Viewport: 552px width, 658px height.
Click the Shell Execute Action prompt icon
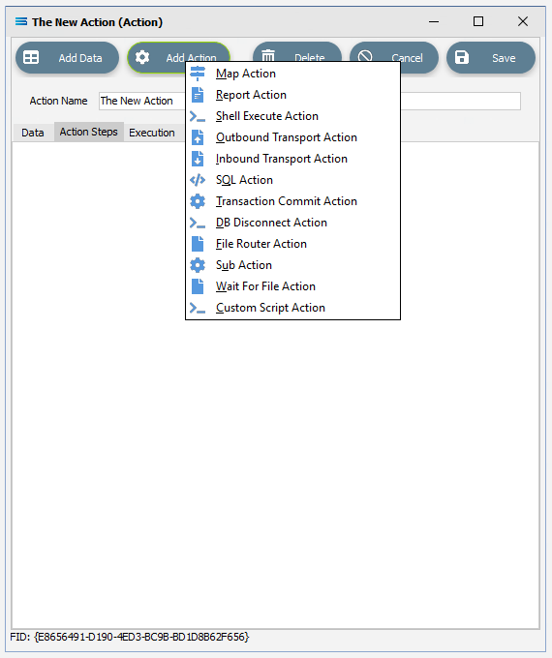coord(198,116)
